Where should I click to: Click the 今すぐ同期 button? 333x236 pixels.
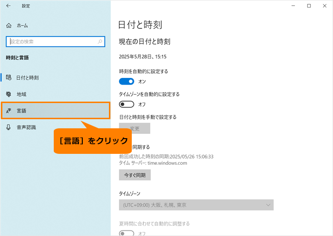click(135, 175)
